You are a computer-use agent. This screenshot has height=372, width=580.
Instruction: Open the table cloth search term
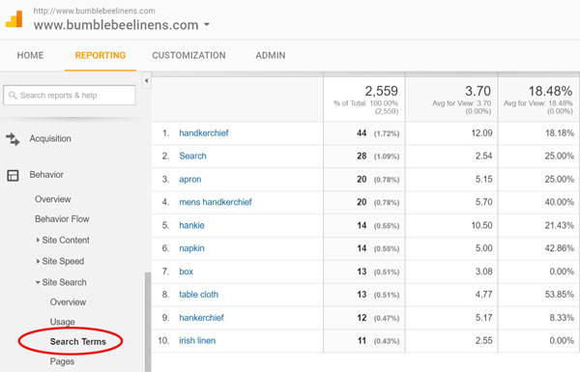click(x=198, y=295)
